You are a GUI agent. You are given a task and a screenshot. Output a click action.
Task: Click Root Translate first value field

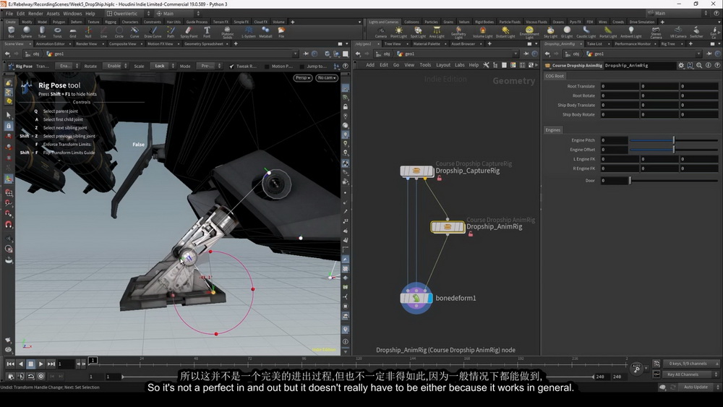[620, 86]
